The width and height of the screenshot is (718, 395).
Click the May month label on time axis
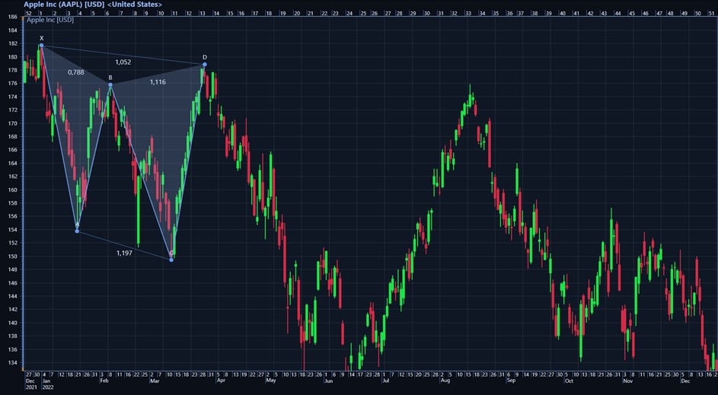tap(270, 383)
